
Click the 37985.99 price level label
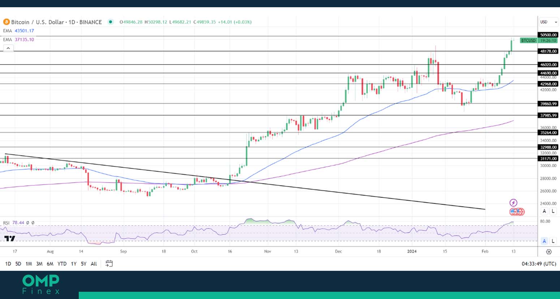[x=548, y=115]
